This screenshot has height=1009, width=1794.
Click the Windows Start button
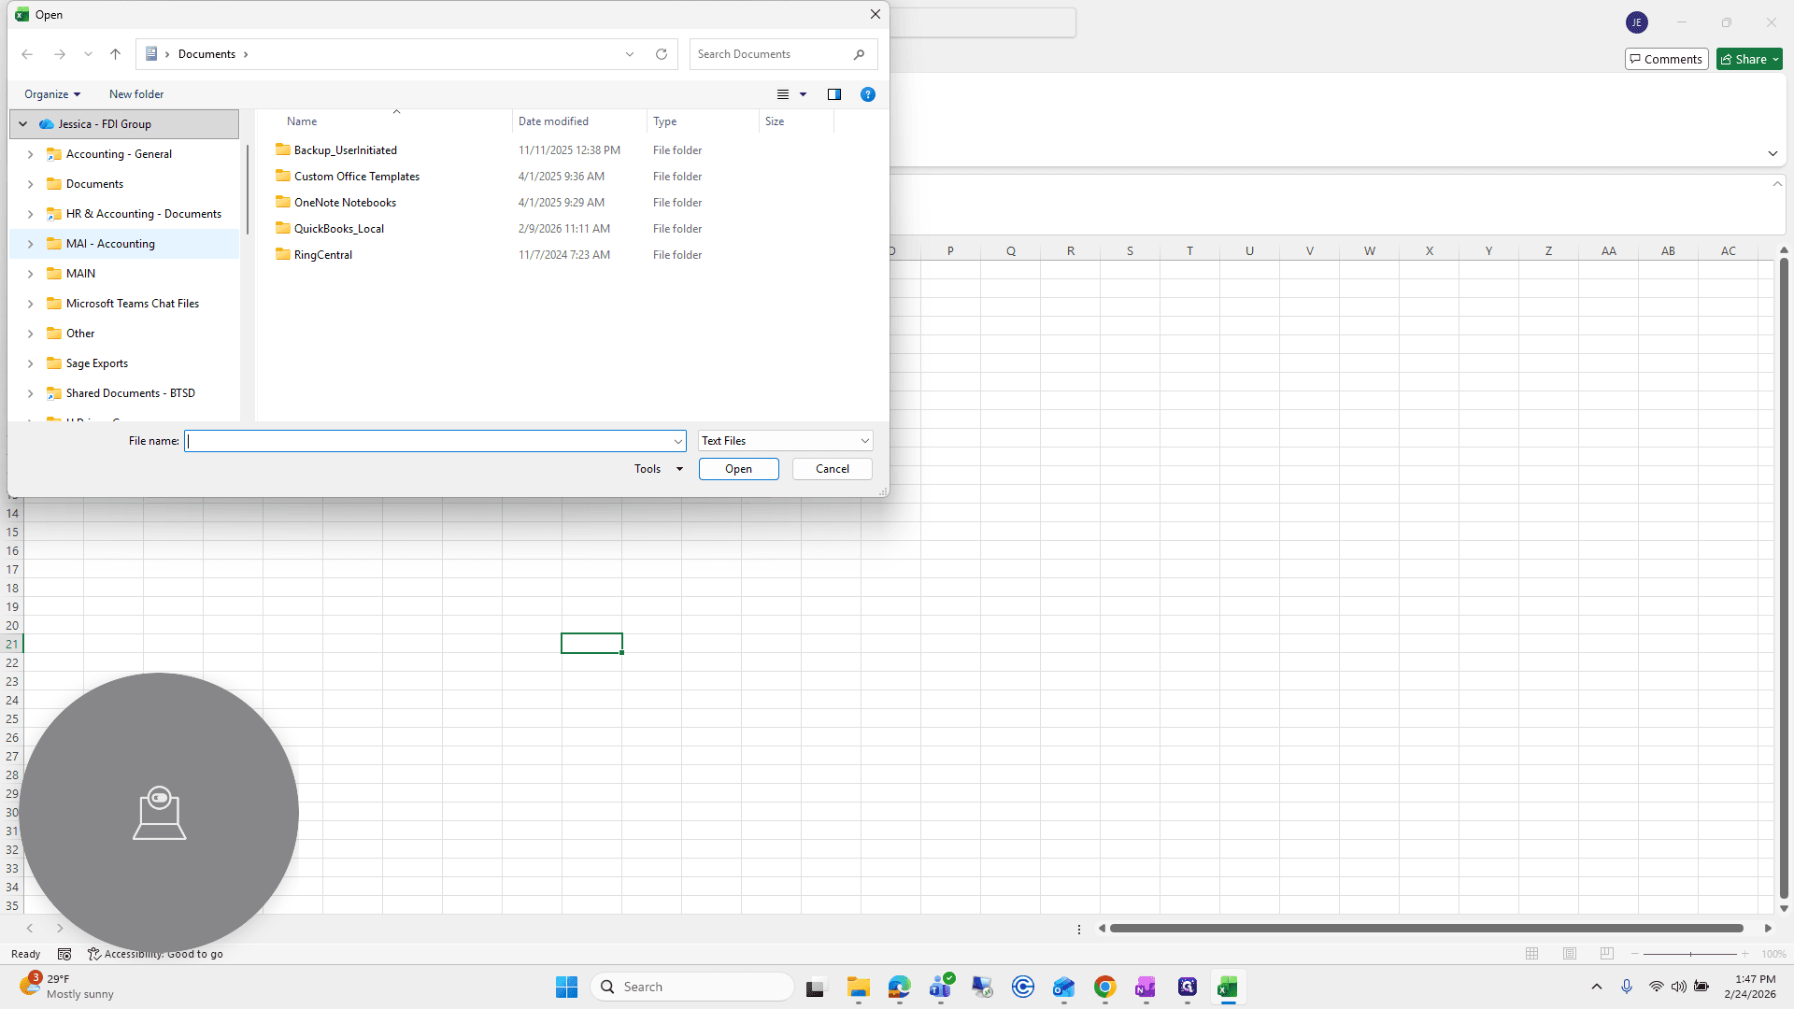pyautogui.click(x=567, y=987)
